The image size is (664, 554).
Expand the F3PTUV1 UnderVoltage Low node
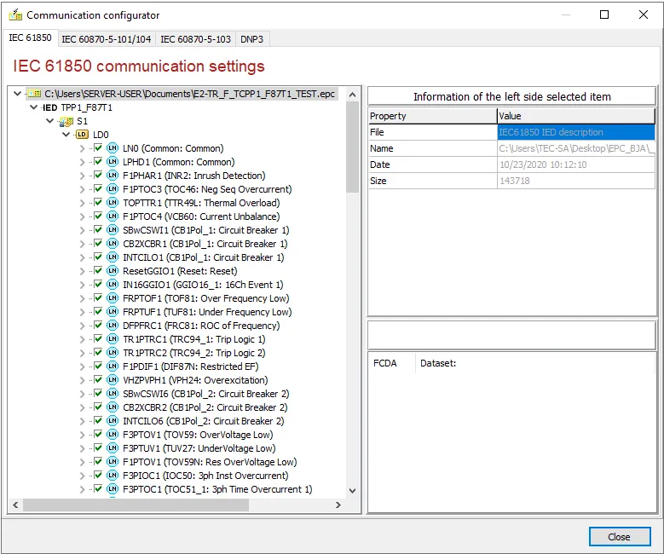click(x=82, y=448)
